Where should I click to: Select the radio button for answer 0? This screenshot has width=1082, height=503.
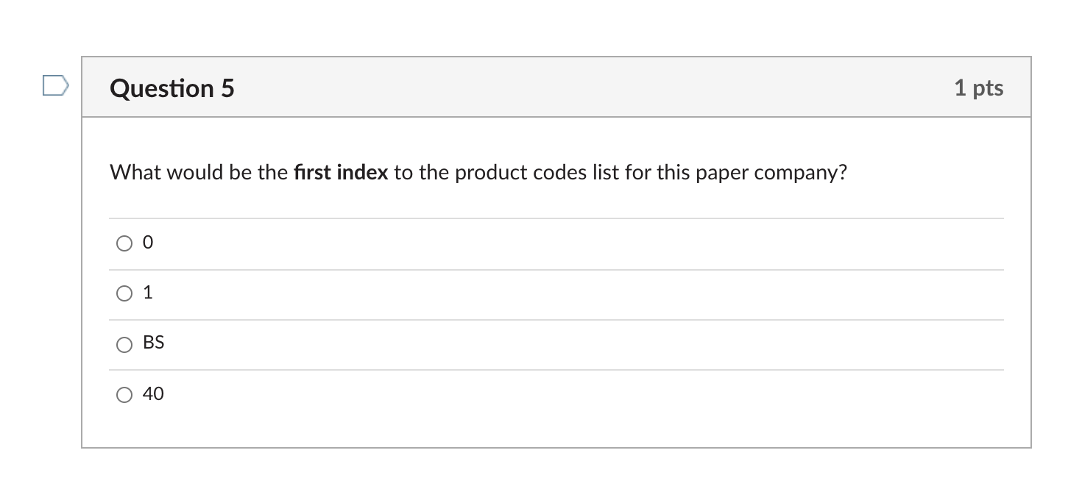coord(124,243)
